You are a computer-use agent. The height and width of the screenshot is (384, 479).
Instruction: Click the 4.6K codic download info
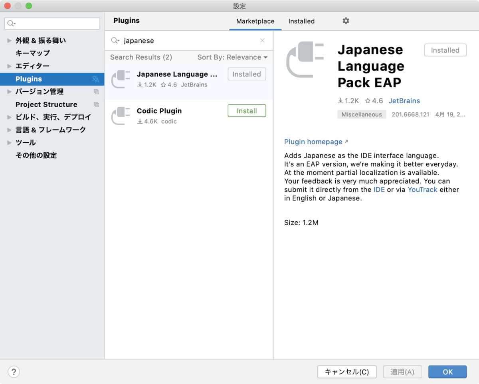157,121
